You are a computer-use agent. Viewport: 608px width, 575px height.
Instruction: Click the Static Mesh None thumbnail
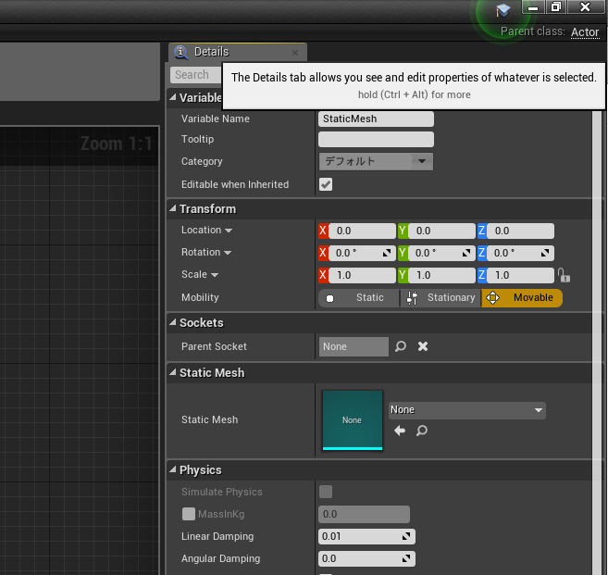click(353, 420)
